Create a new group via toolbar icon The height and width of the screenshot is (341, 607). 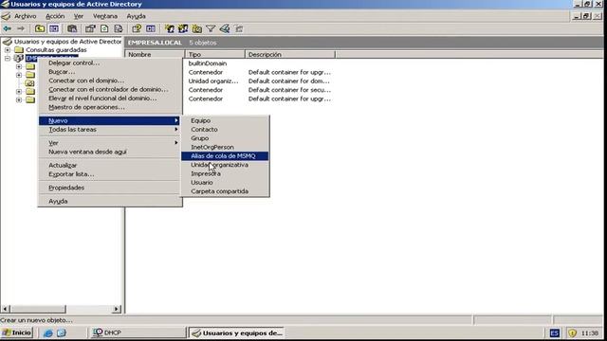click(183, 28)
